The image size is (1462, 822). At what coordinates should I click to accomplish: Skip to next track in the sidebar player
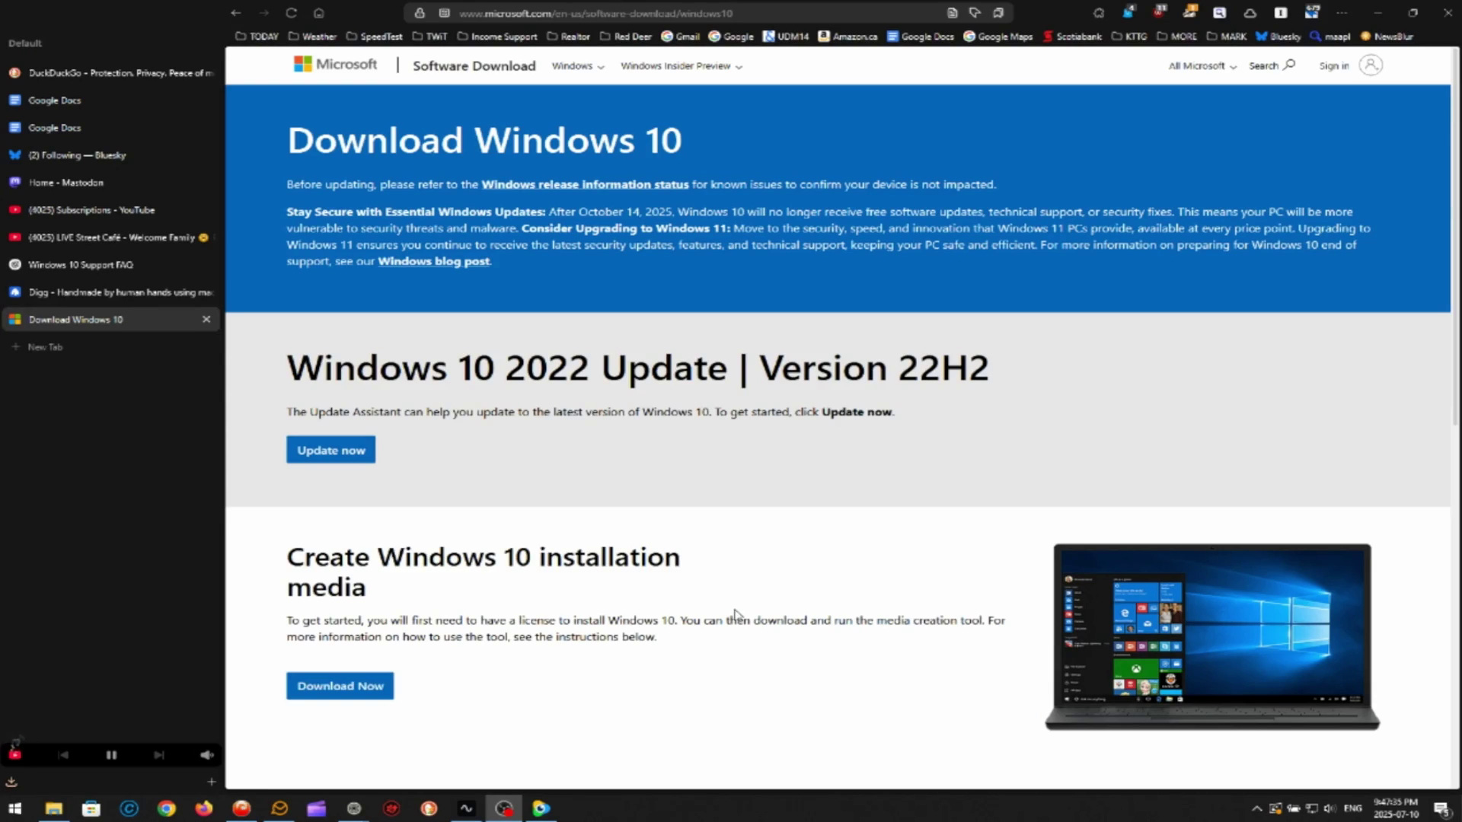[x=159, y=755]
